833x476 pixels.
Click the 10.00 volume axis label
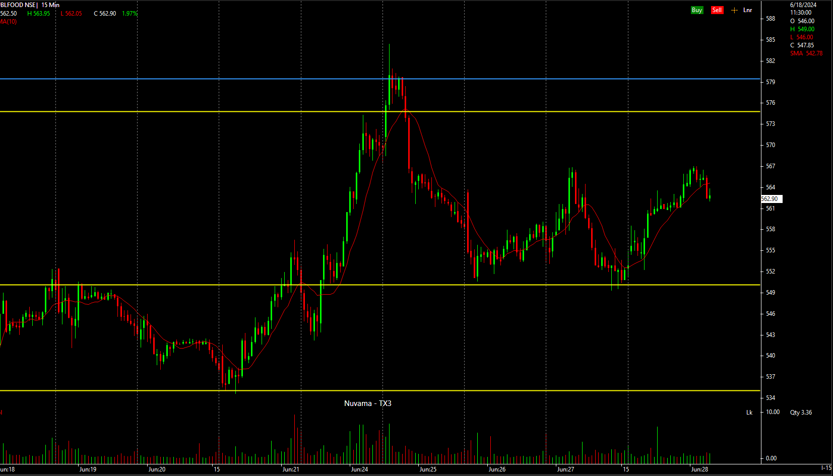(773, 412)
